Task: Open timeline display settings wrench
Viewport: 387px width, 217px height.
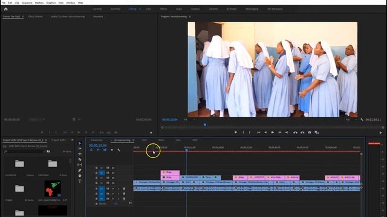Action: click(x=119, y=150)
